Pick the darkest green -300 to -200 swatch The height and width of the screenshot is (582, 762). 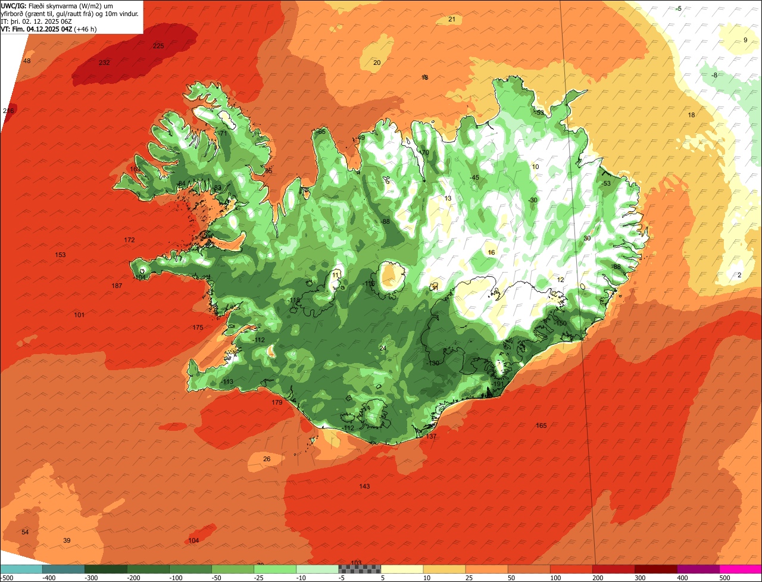click(x=105, y=569)
